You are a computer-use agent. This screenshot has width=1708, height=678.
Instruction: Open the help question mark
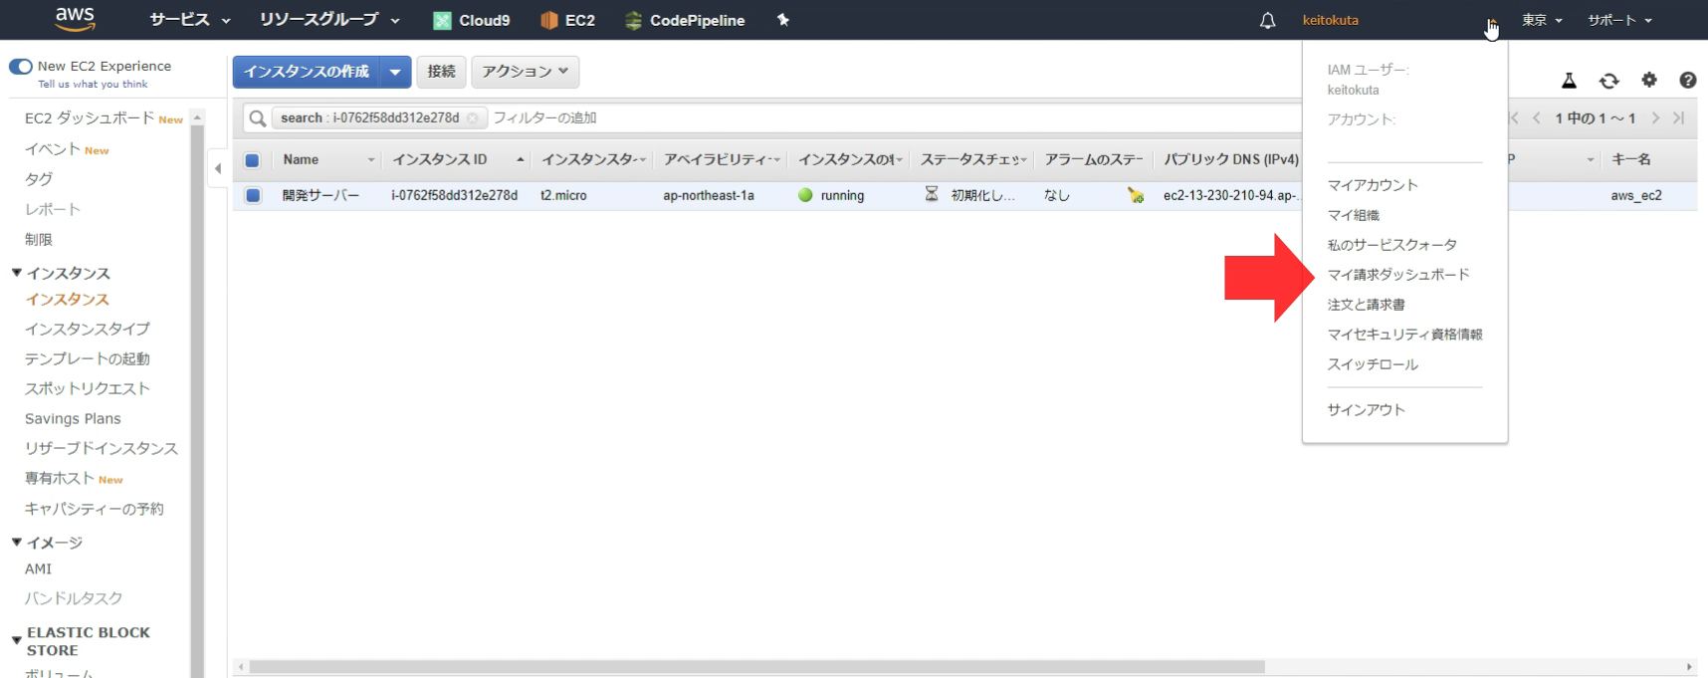tap(1687, 80)
